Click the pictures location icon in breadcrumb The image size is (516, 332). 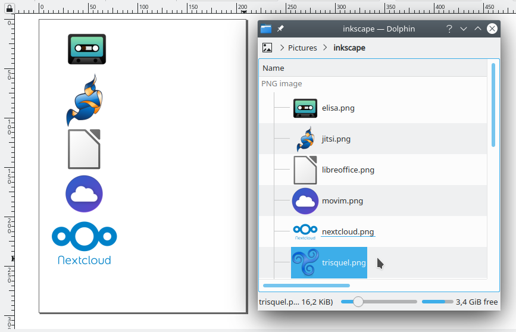point(267,48)
